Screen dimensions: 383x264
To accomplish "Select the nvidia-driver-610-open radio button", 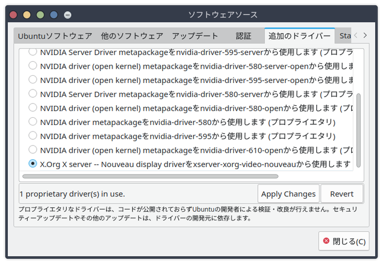I will [x=33, y=149].
